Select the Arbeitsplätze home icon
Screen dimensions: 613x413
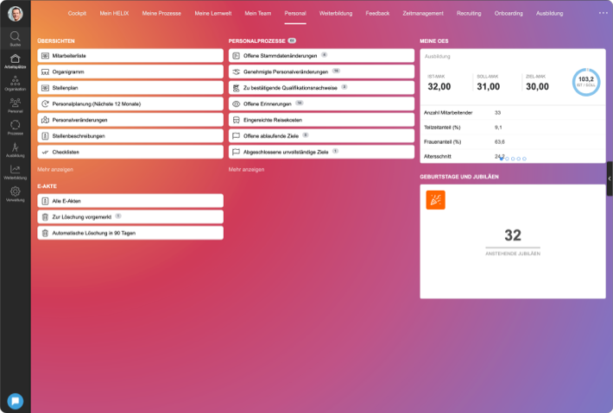coord(16,59)
